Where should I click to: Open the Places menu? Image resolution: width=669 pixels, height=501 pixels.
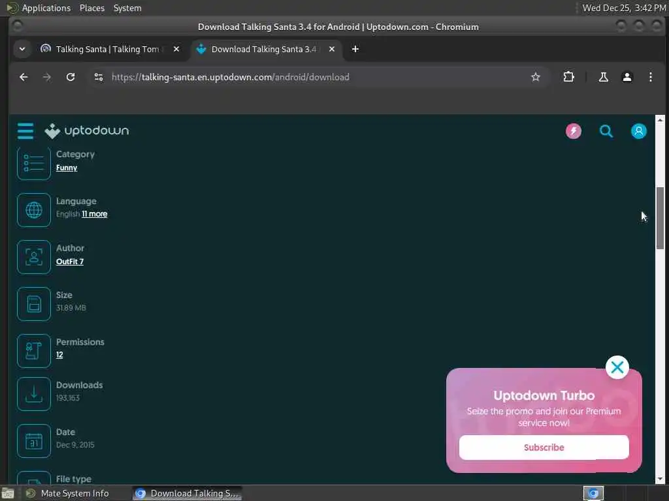(x=91, y=8)
